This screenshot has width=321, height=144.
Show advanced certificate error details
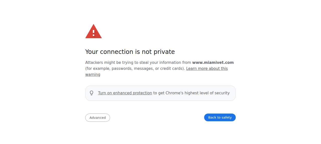tap(98, 118)
